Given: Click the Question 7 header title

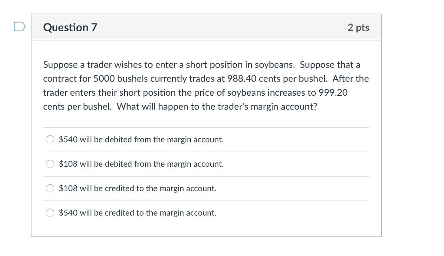Looking at the screenshot, I should 70,27.
